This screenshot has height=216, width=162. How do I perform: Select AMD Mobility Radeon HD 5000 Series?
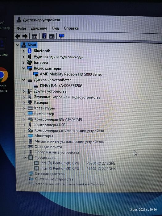(x=71, y=74)
